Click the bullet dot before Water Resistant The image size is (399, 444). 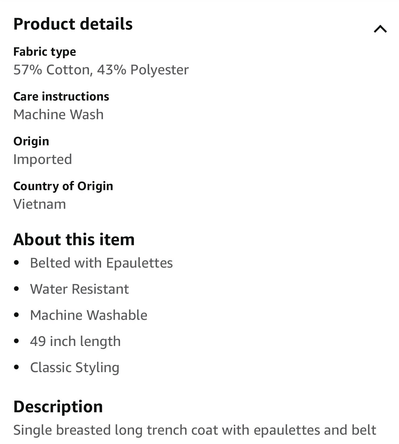[17, 289]
